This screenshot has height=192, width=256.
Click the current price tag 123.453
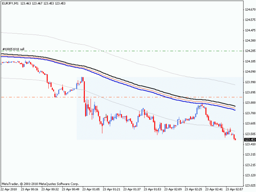pos(250,140)
